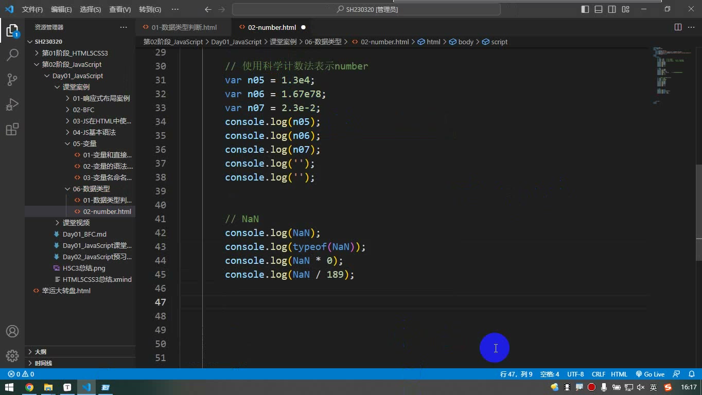Click the SH230320 command center search box
The height and width of the screenshot is (395, 702).
pos(366,9)
